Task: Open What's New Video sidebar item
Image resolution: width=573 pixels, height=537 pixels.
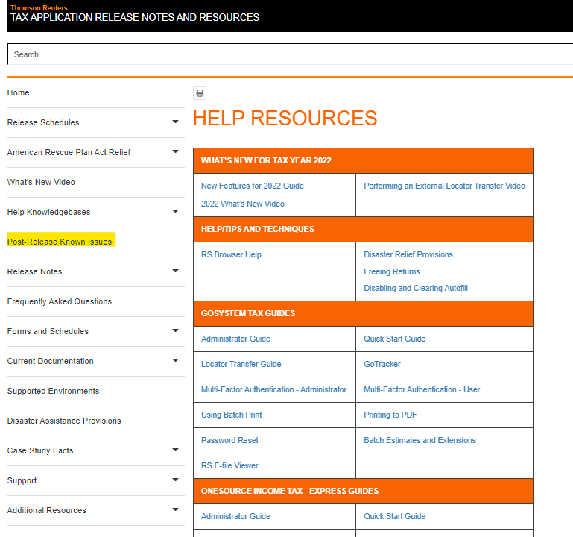Action: (x=41, y=182)
